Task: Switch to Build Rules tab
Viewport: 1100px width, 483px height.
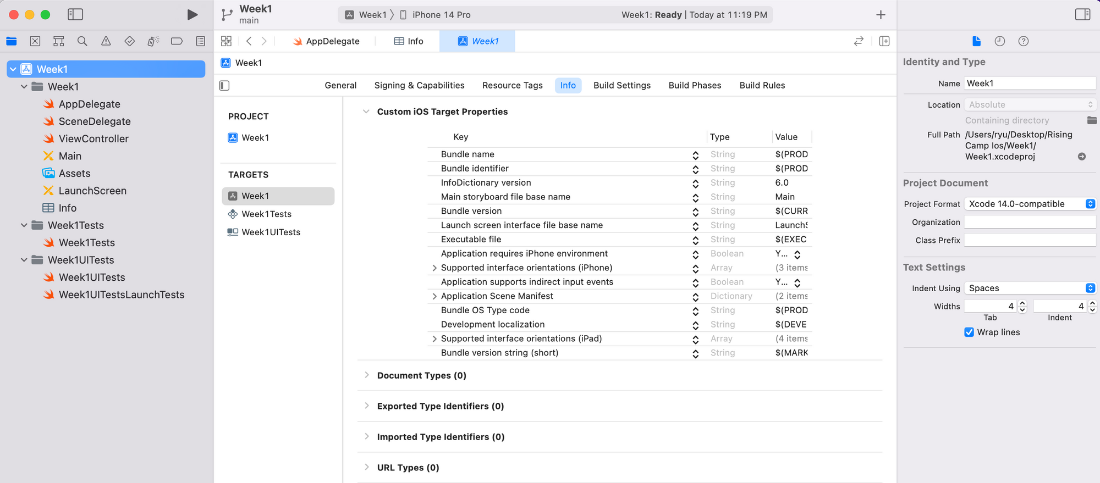Action: (x=762, y=85)
